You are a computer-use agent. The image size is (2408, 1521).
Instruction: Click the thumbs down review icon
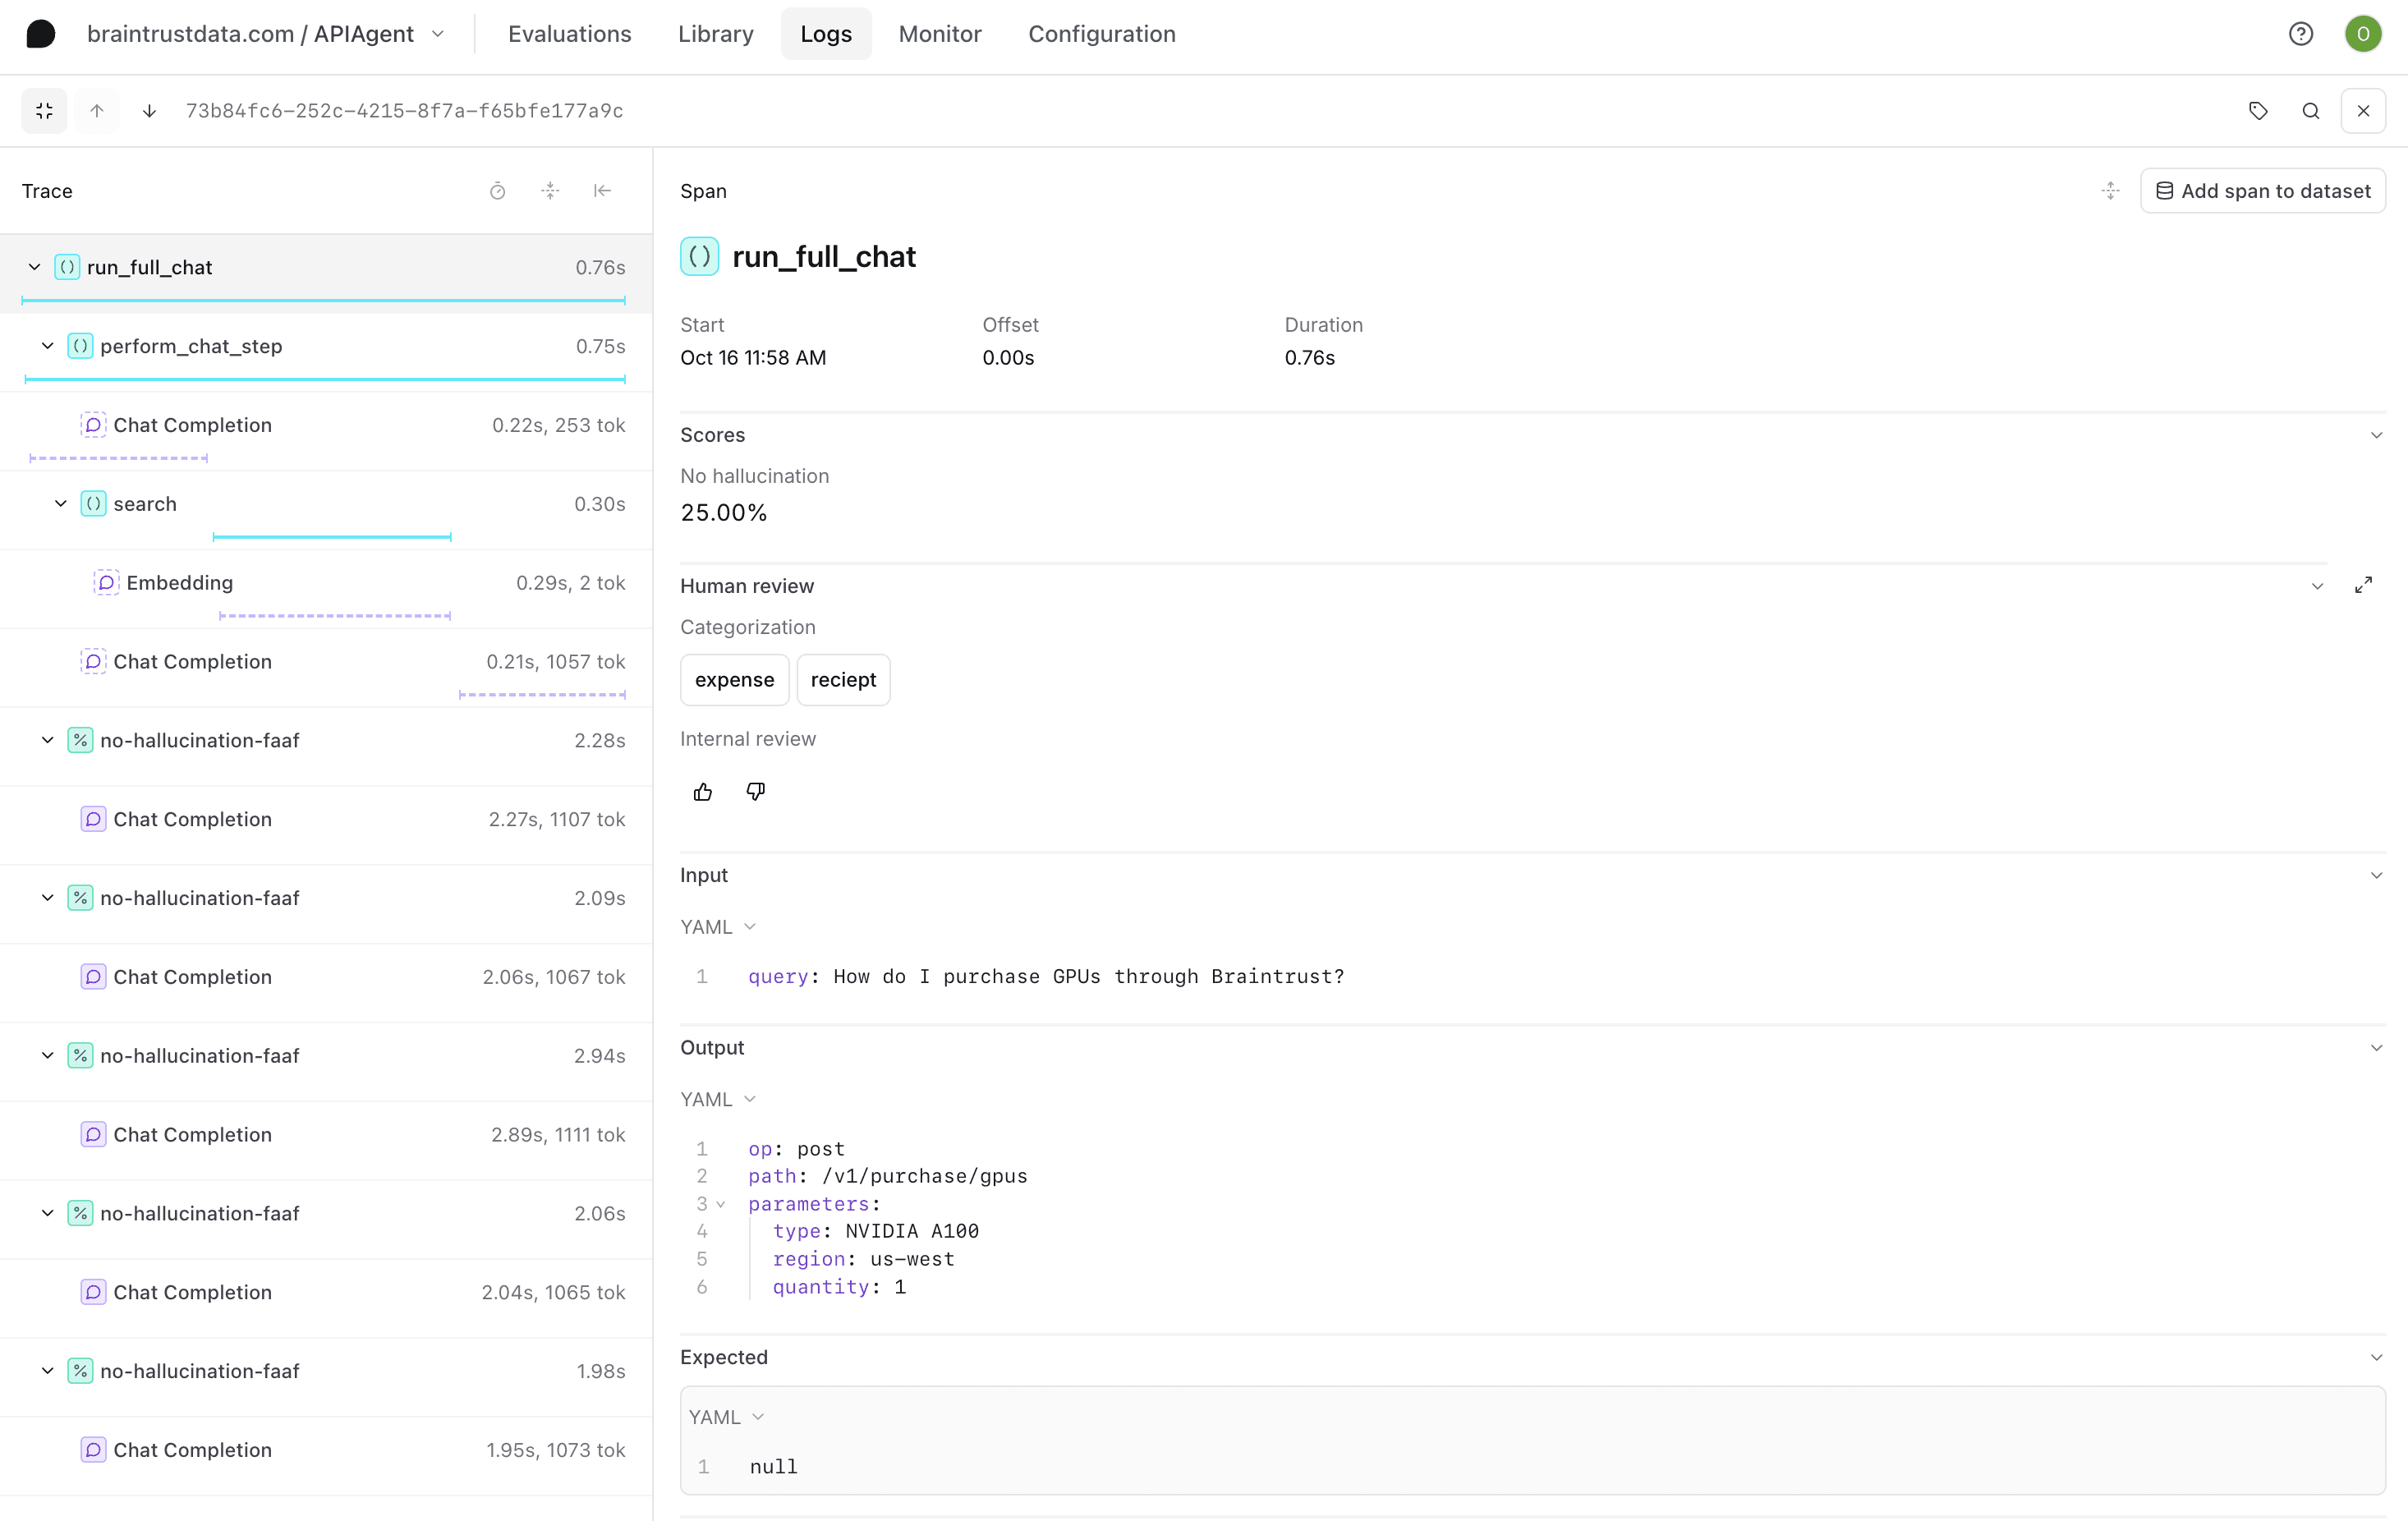tap(756, 792)
